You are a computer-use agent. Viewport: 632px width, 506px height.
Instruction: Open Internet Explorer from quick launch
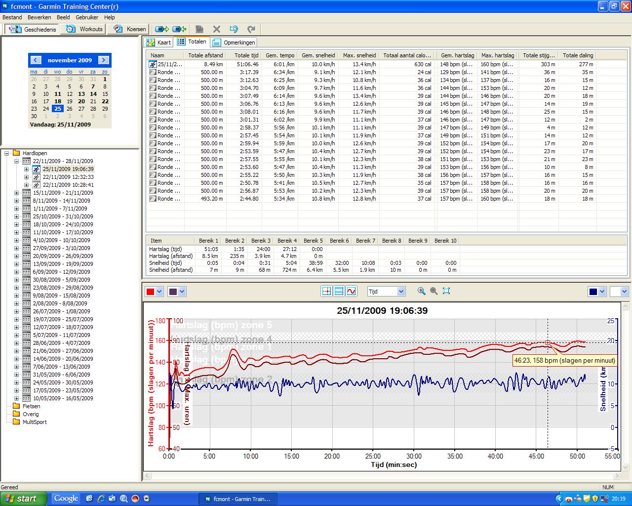tap(101, 499)
